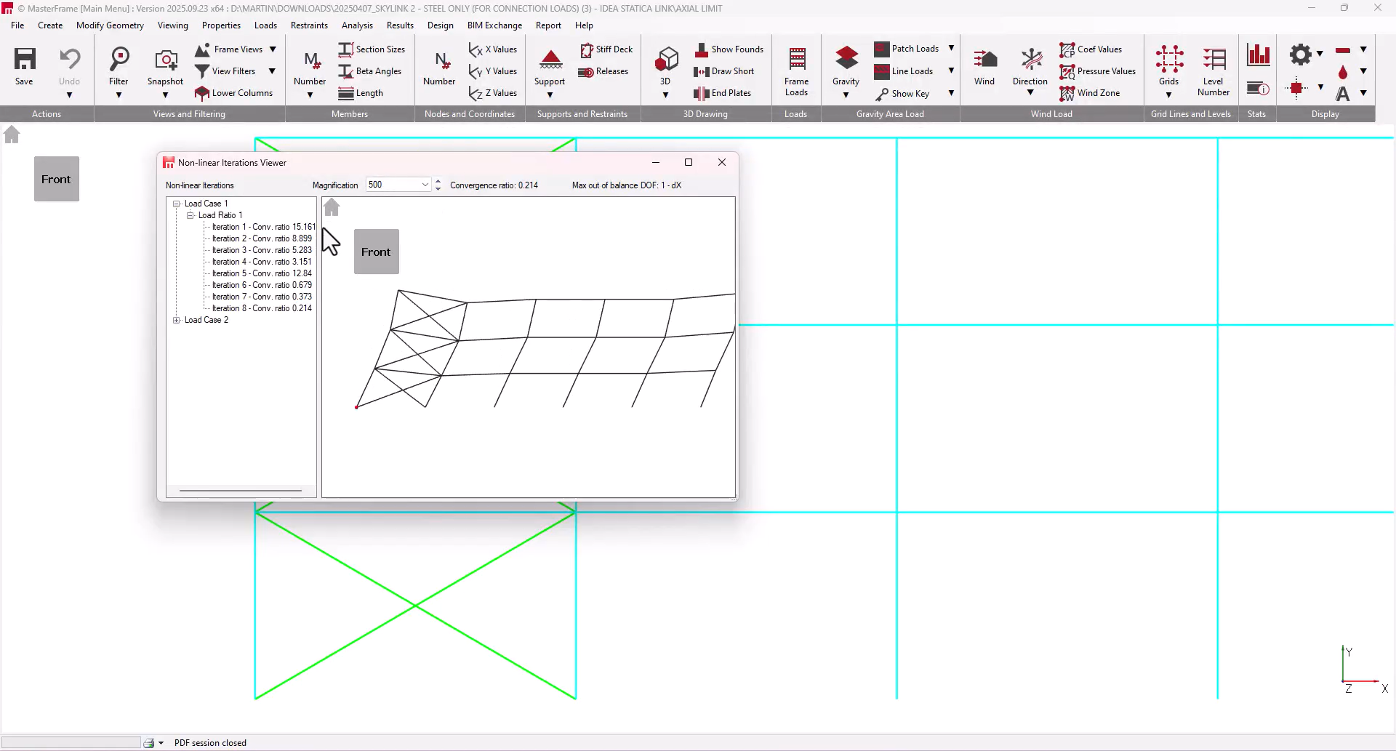Open the Patch Loads dropdown arrow

(951, 49)
